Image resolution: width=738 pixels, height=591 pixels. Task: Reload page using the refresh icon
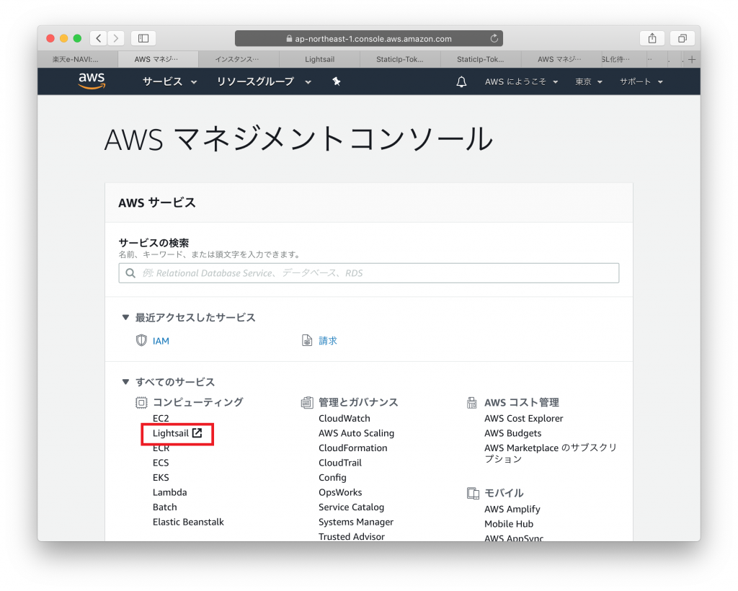click(x=494, y=39)
